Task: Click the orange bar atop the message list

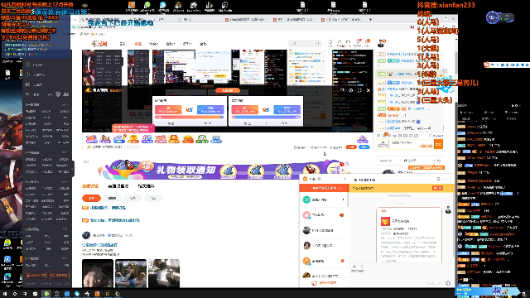Action: coord(324,188)
